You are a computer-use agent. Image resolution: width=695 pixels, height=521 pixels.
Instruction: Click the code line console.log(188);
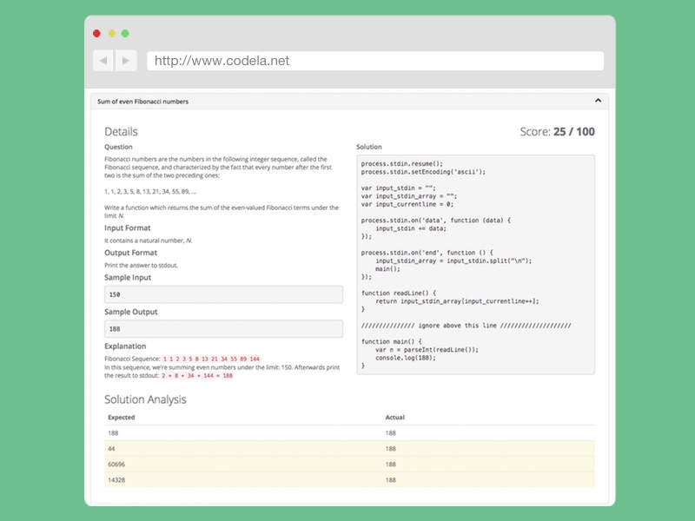tap(406, 358)
